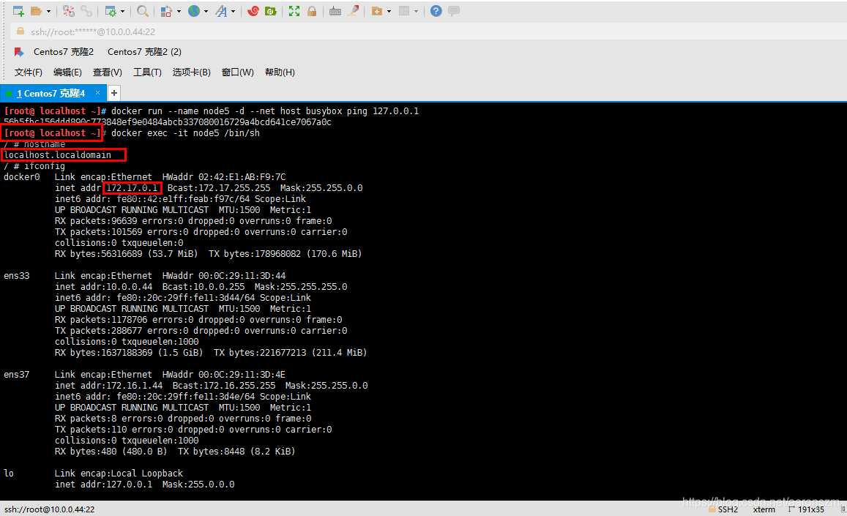847x516 pixels.
Task: Open the session Properties gear icon
Action: (111, 11)
